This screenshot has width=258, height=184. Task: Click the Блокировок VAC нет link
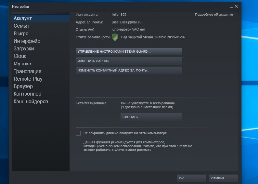[129, 30]
